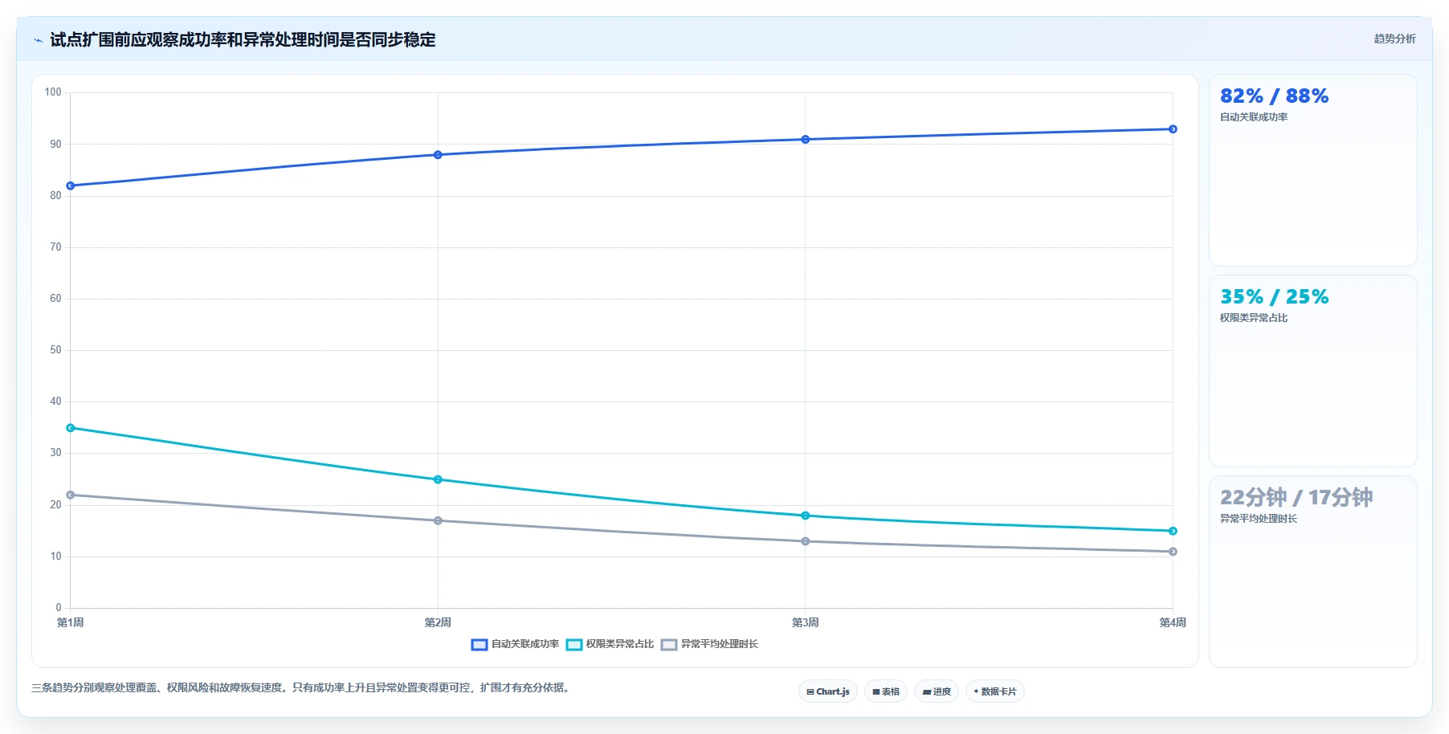The width and height of the screenshot is (1449, 734).
Task: Click the gray data point at 第2周
Action: point(438,520)
